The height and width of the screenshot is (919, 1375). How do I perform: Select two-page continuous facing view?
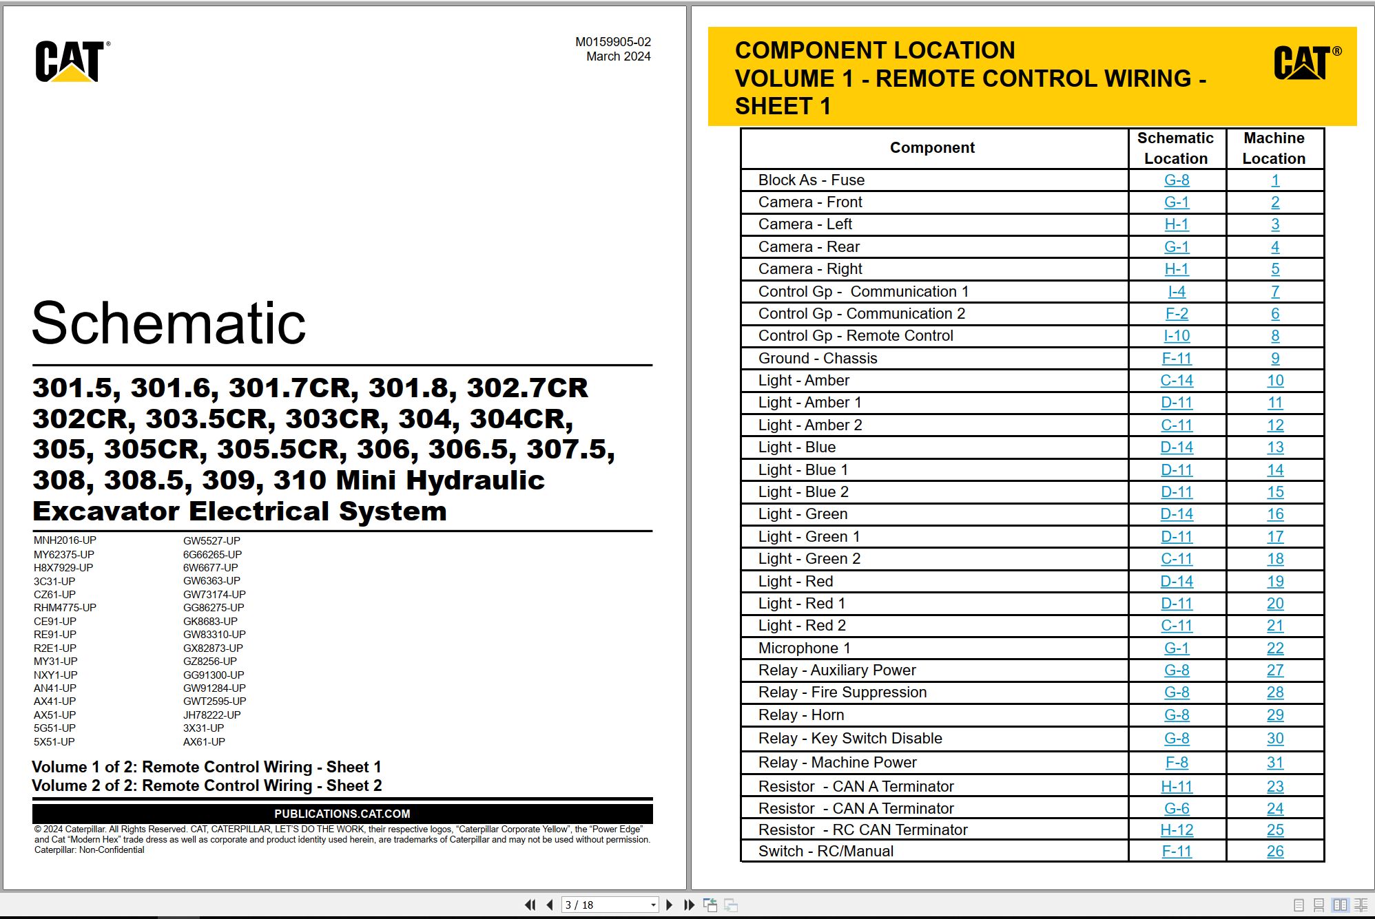(1361, 905)
